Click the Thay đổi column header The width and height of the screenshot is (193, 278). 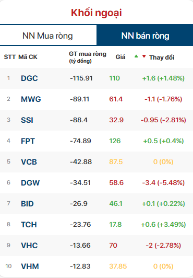pos(162,57)
